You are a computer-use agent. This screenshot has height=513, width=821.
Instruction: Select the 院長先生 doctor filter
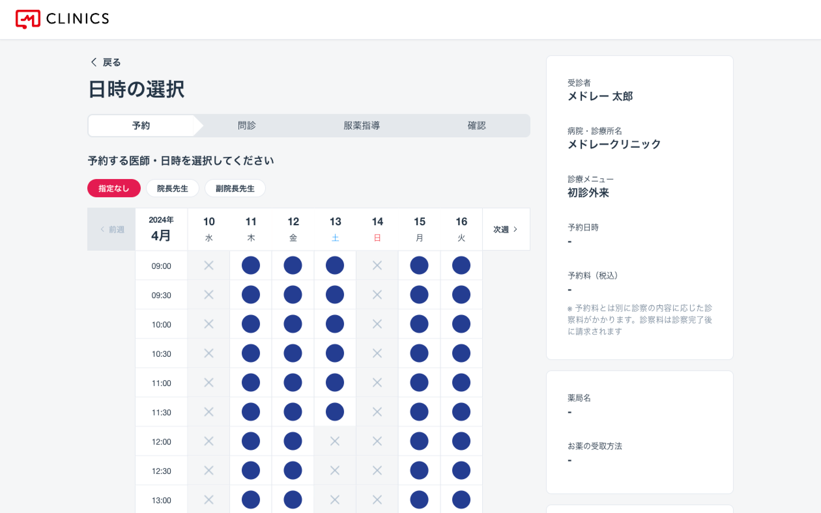tap(172, 188)
